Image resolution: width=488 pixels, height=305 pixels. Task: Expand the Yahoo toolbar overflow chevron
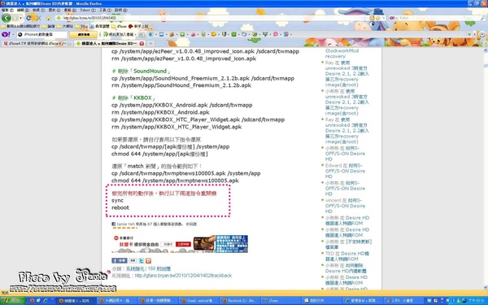point(476,34)
